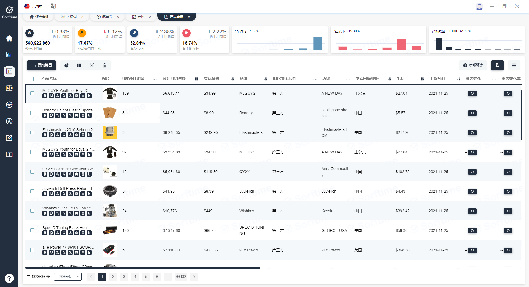
Task: Click the flask lab icon button
Action: click(x=497, y=65)
